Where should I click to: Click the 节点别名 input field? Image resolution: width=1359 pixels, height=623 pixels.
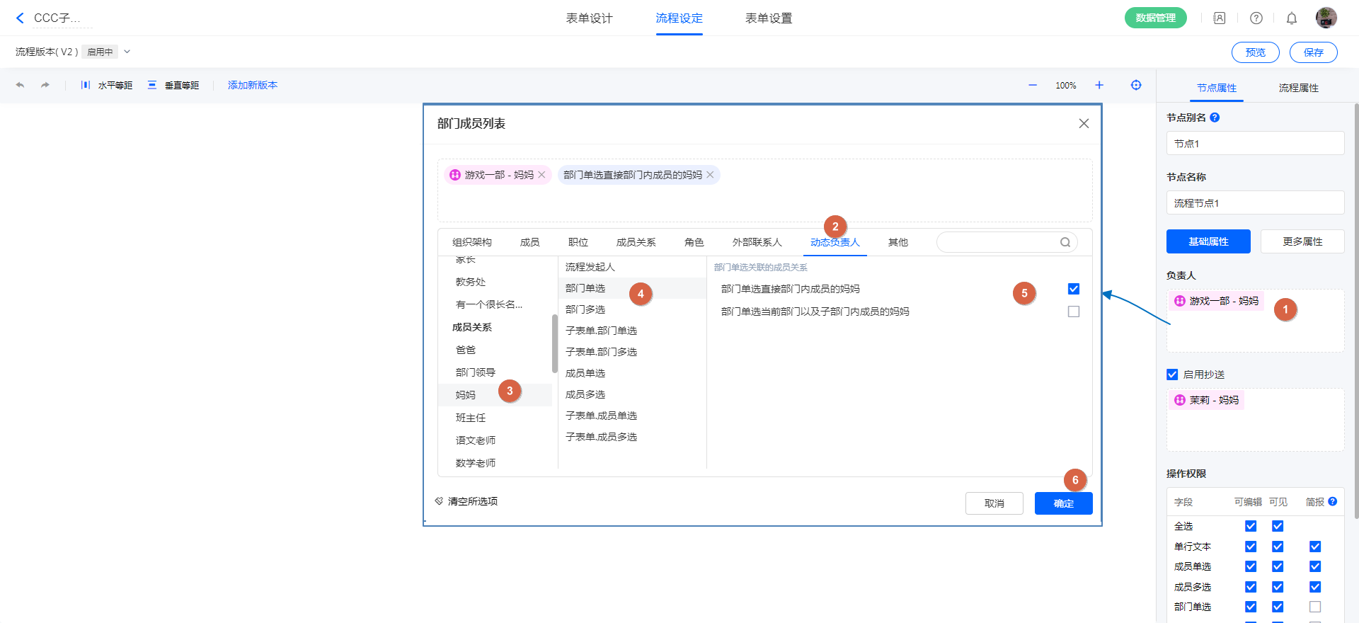tap(1255, 144)
